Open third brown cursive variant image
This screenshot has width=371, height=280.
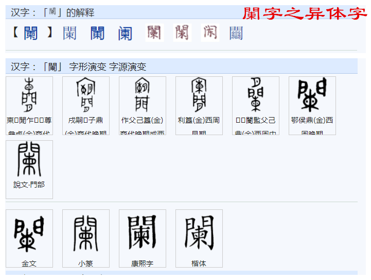pyautogui.click(x=210, y=32)
